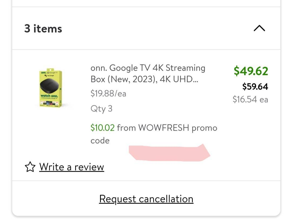Click the green $10.02 promo savings amount

click(x=102, y=127)
